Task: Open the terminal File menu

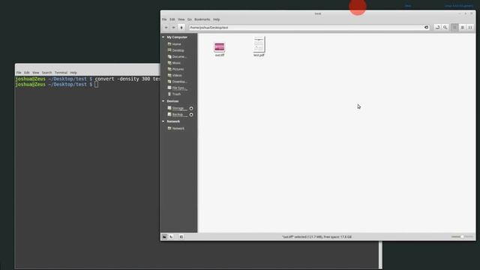Action: click(19, 73)
